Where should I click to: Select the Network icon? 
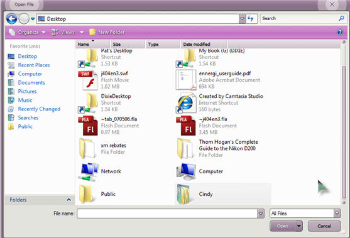pos(89,172)
